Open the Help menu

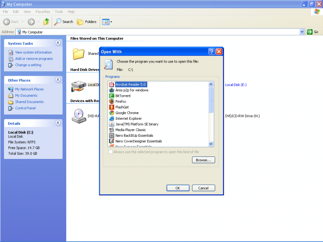tap(71, 12)
